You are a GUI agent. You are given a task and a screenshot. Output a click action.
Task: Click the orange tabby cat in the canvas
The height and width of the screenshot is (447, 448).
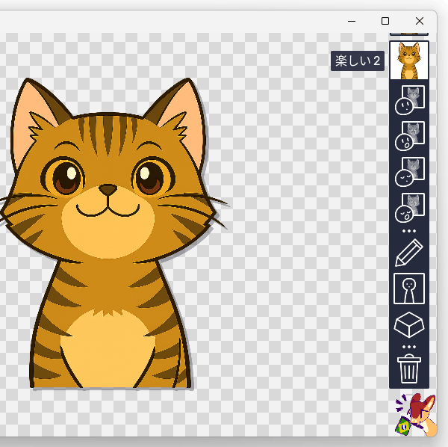107,233
